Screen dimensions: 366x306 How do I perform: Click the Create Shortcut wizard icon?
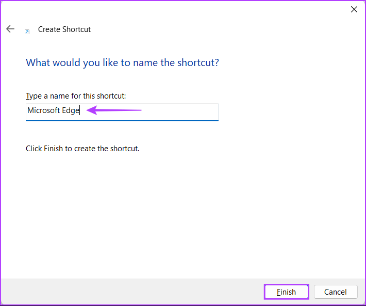[27, 32]
